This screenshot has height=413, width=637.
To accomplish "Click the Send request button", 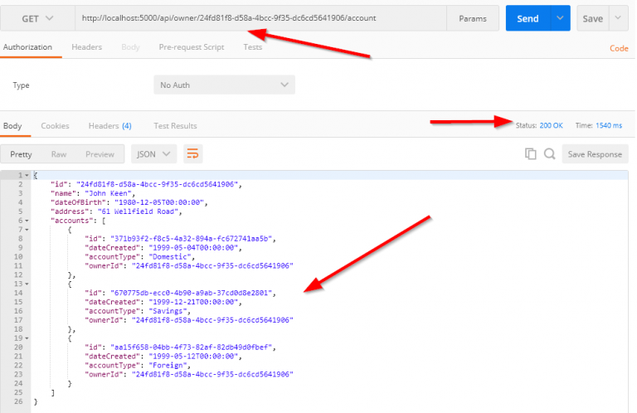I will coord(528,18).
